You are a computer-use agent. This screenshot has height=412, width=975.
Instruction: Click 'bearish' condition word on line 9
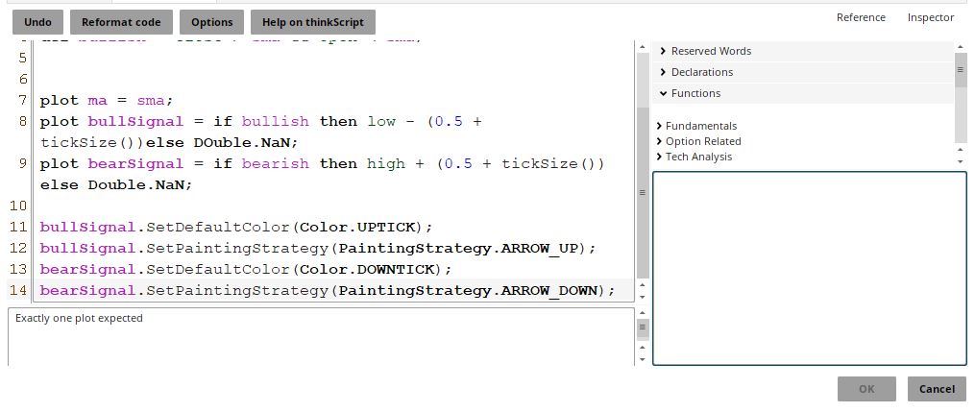pyautogui.click(x=275, y=164)
